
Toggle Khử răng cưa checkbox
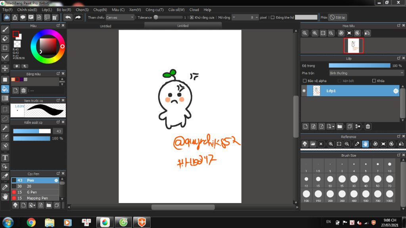[192, 17]
